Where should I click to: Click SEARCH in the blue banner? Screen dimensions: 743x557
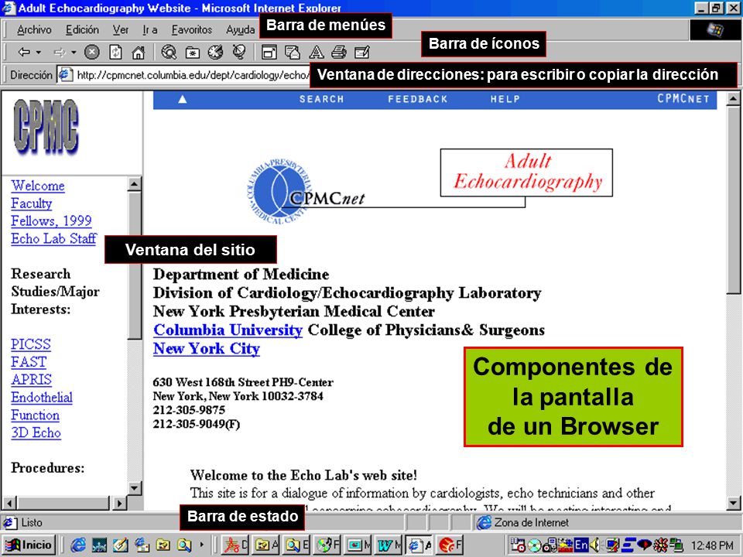point(322,100)
